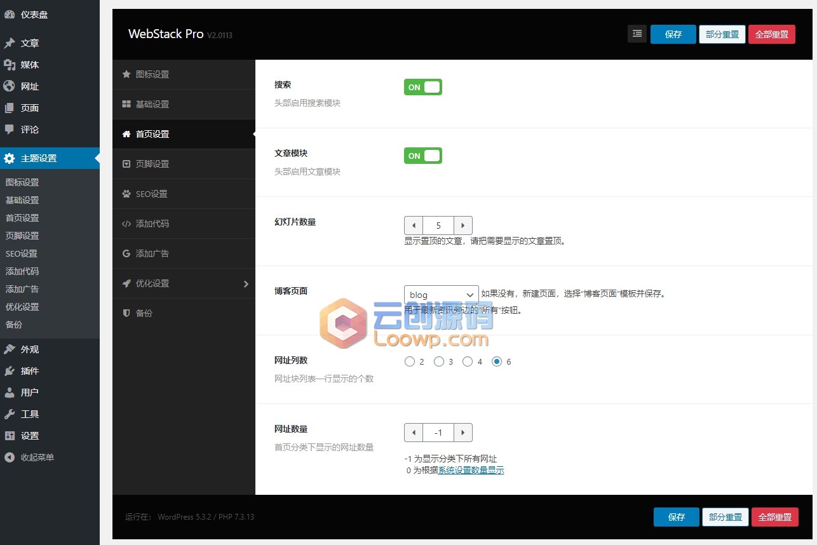
Task: Click the top 部分重置 button
Action: pyautogui.click(x=722, y=34)
